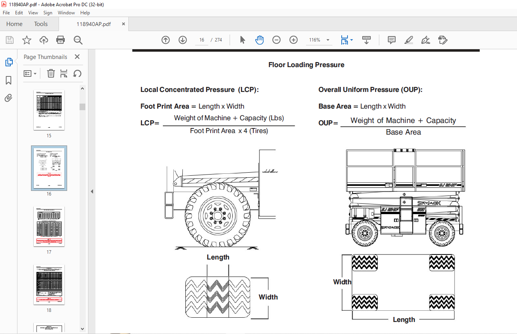Go to previous page arrow
Screen dimensions: 517x334
[x=166, y=40]
